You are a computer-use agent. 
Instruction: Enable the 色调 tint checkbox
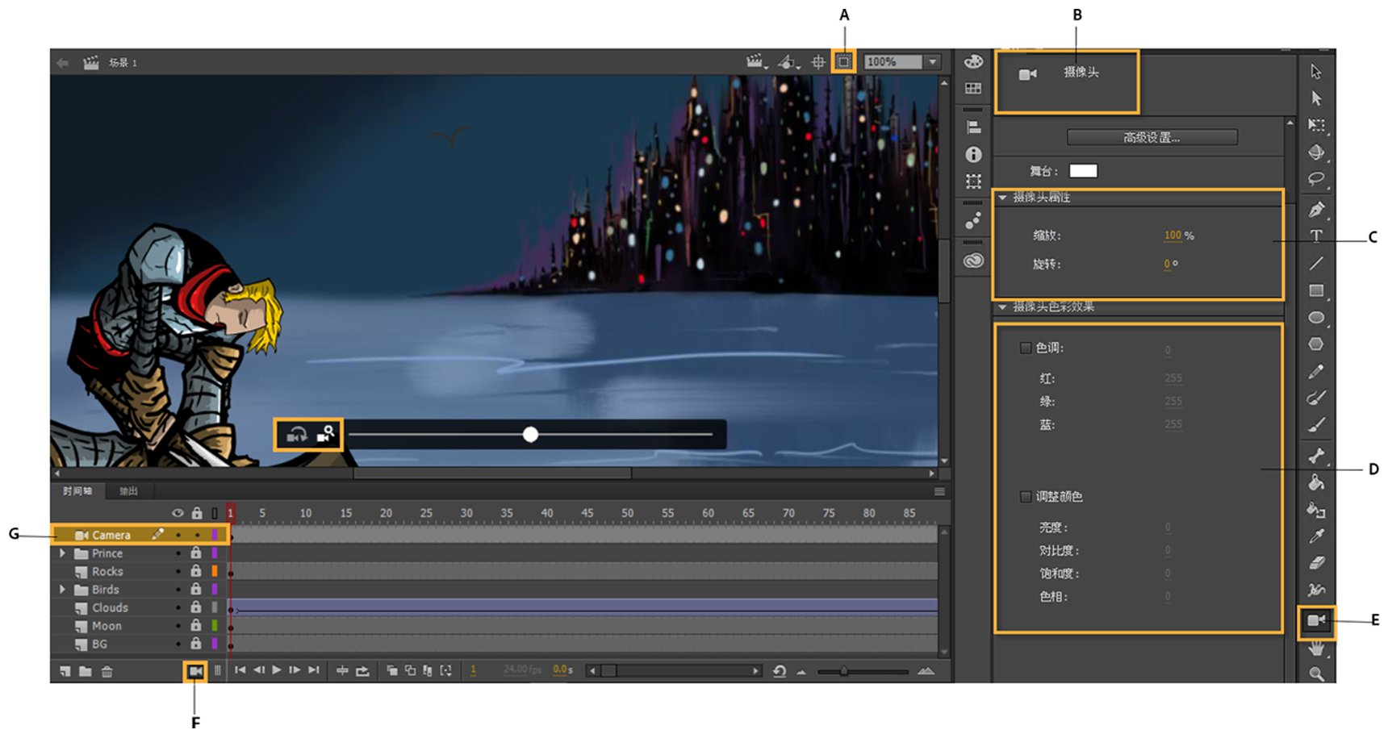1026,348
